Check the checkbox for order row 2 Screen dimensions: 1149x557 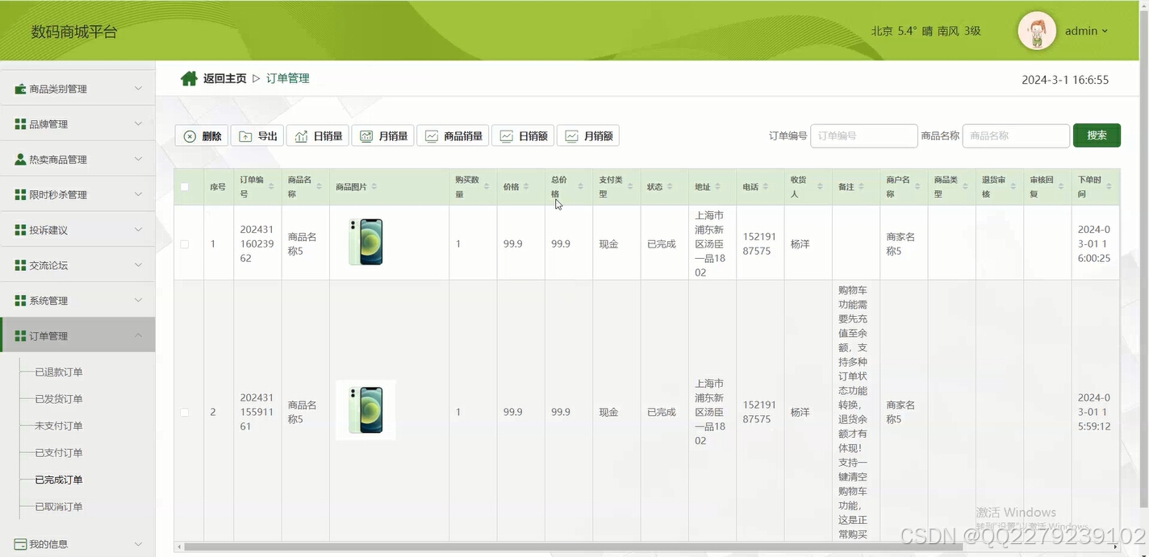tap(184, 412)
